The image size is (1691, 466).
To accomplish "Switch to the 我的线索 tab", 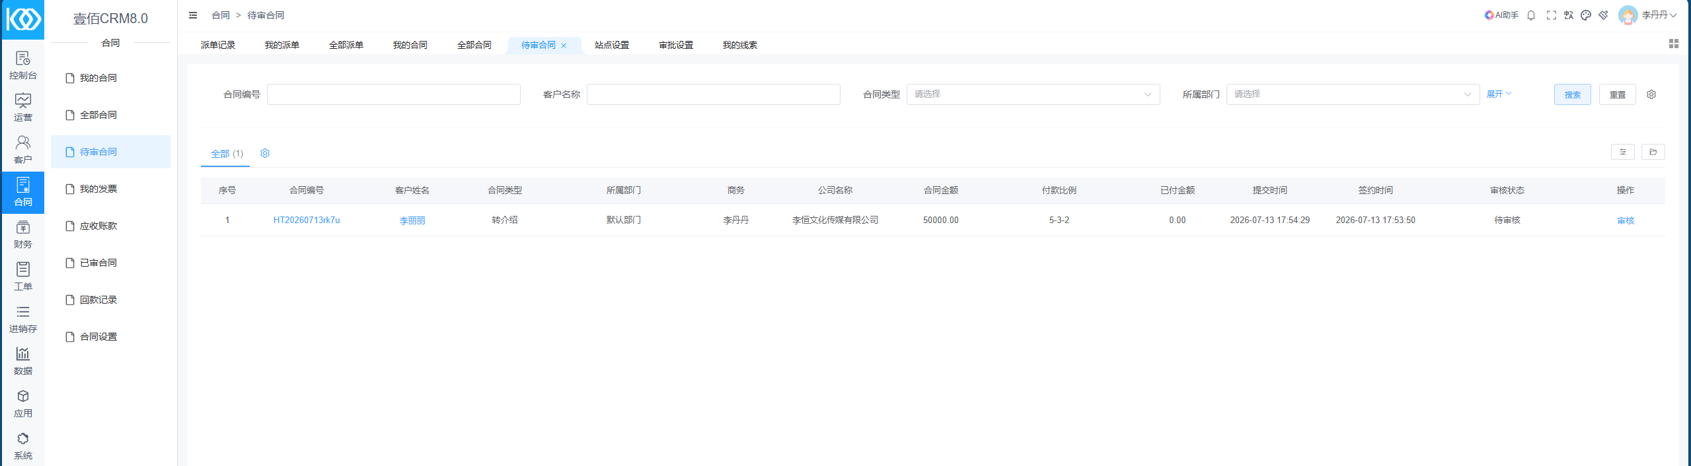I will coord(740,45).
